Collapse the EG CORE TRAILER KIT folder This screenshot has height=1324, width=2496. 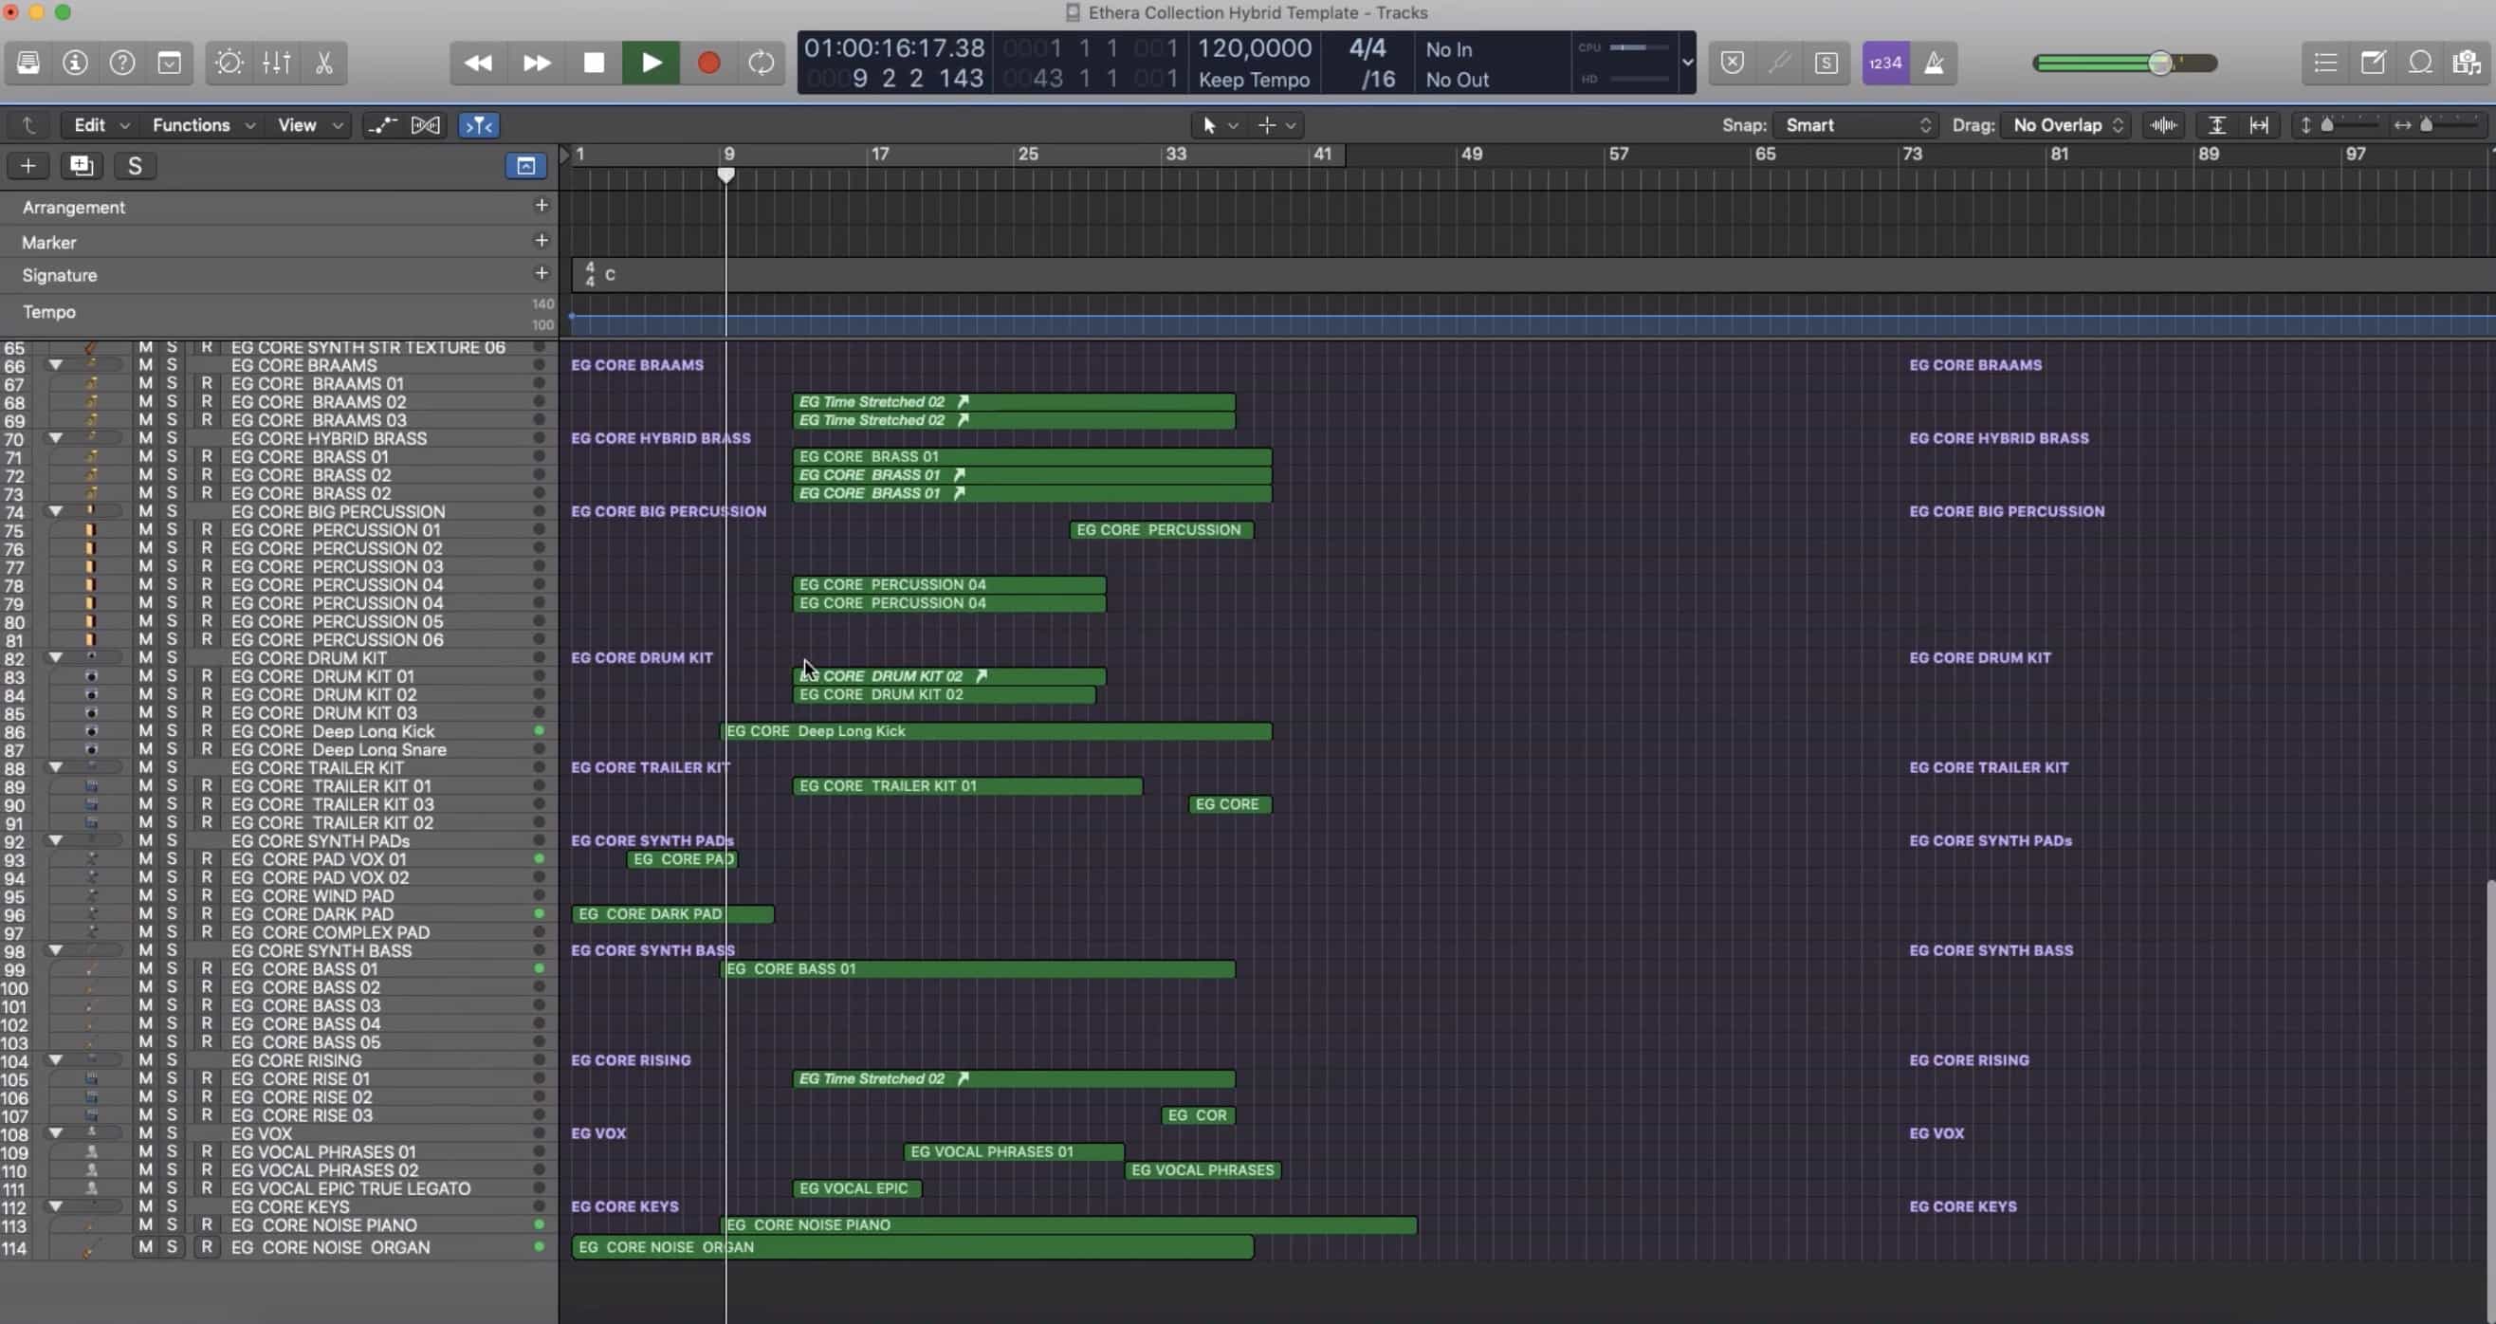56,767
